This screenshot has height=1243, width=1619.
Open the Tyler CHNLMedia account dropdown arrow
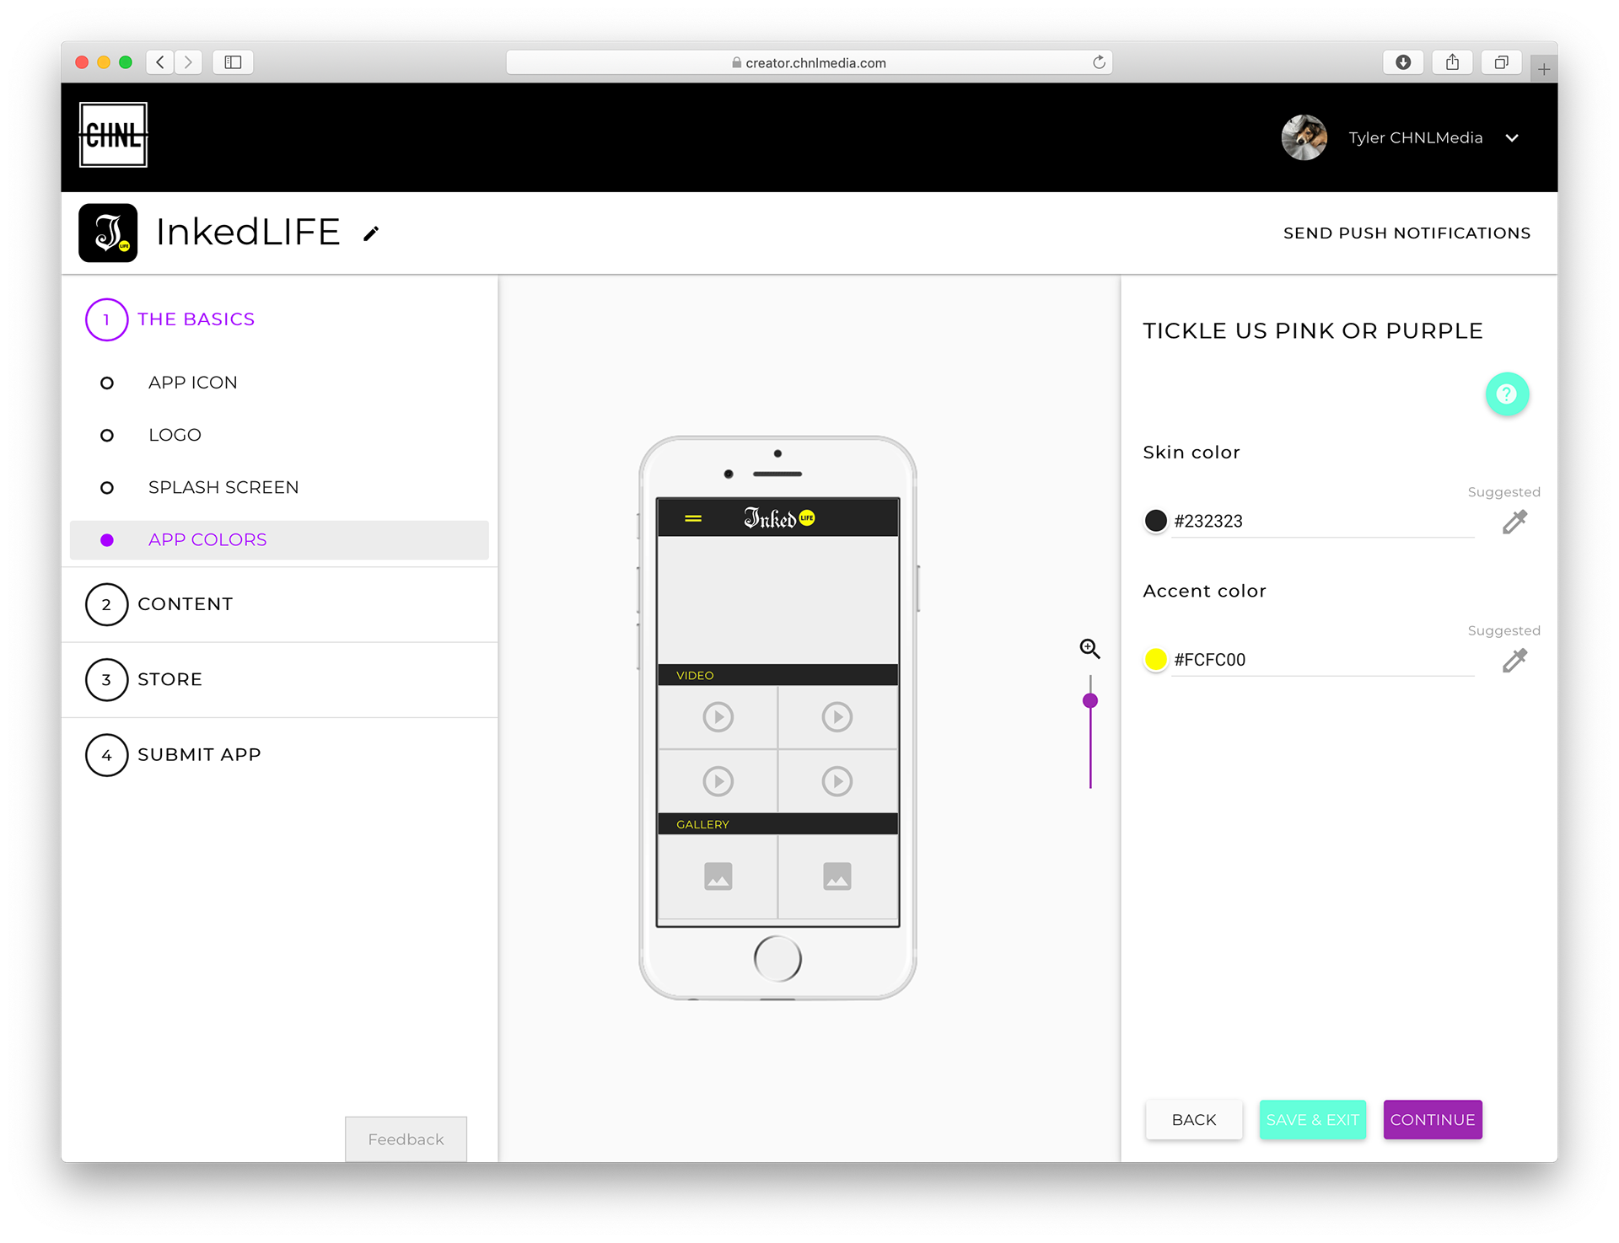coord(1512,137)
